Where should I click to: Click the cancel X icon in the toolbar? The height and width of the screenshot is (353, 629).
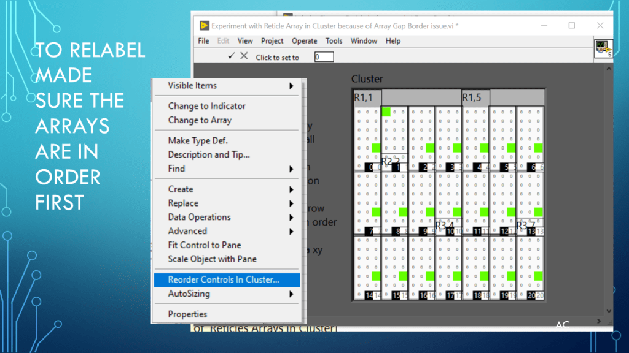point(244,56)
